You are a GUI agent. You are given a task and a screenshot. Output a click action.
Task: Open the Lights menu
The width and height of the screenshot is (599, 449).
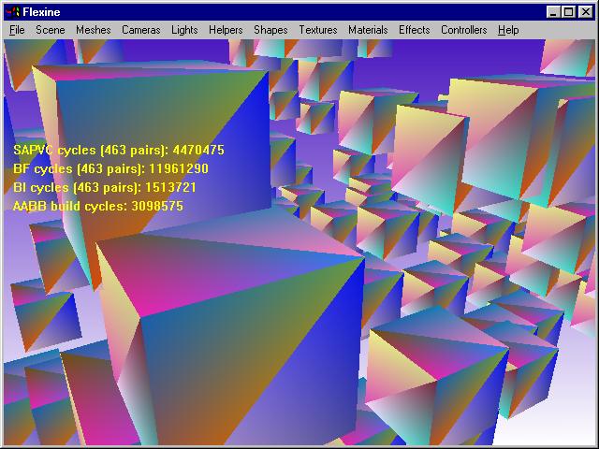tap(184, 30)
